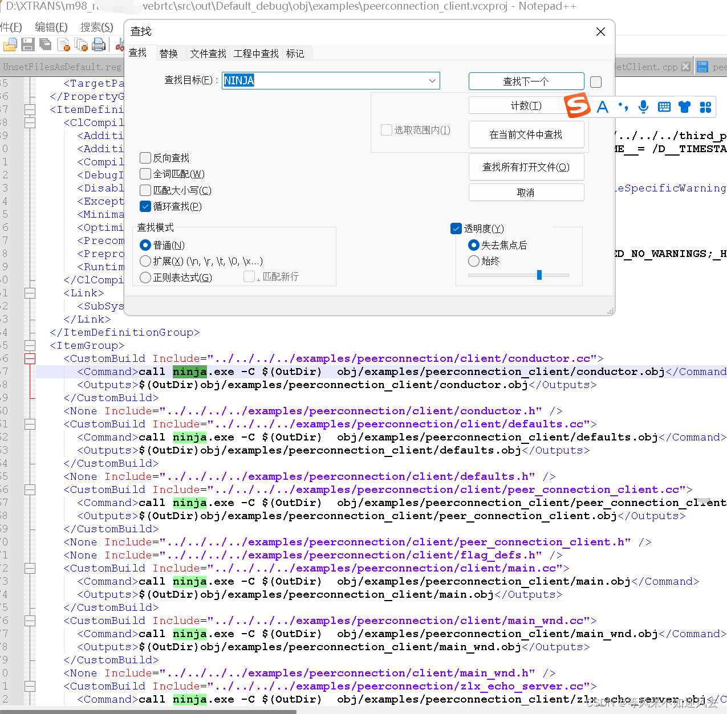Close the etClient.cpp tab with its X icon
This screenshot has width=727, height=714.
pyautogui.click(x=686, y=67)
